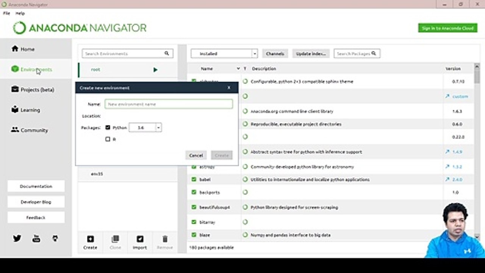Click the Remove environment trash icon

(165, 239)
